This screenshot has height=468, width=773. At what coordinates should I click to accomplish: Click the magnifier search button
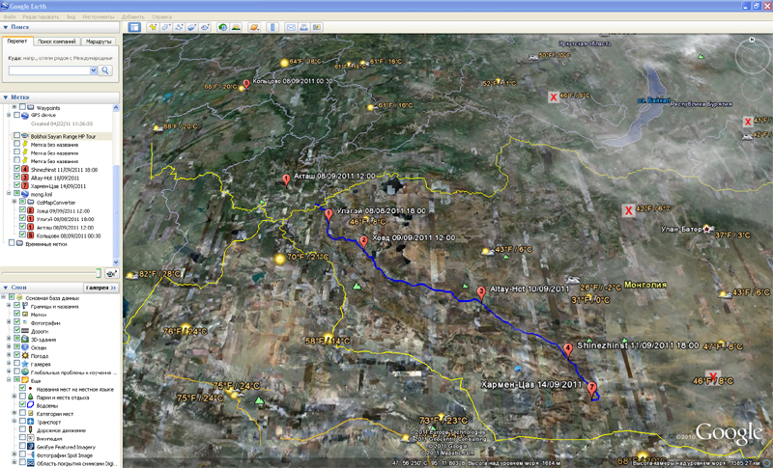pyautogui.click(x=105, y=70)
